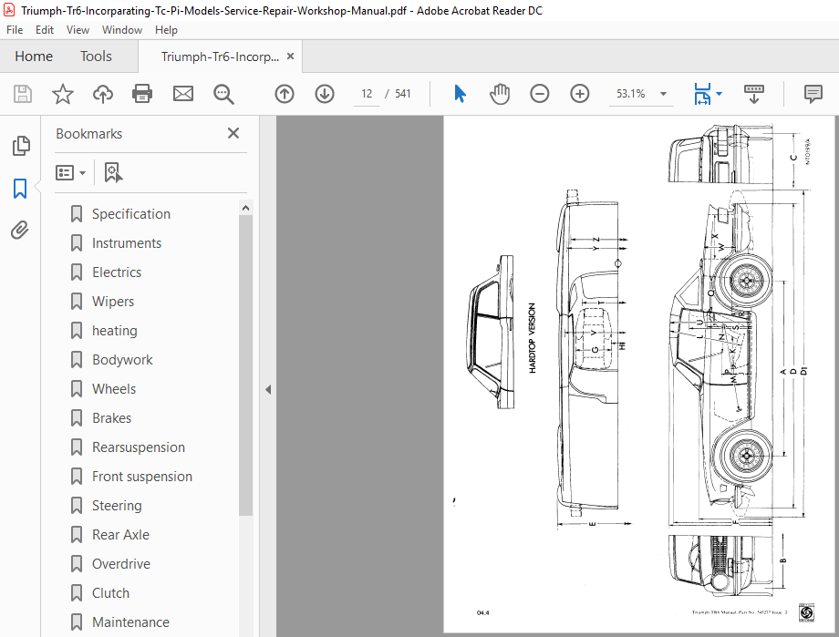Screen dimensions: 839x637
Task: Open the Window menu
Action: pos(122,30)
